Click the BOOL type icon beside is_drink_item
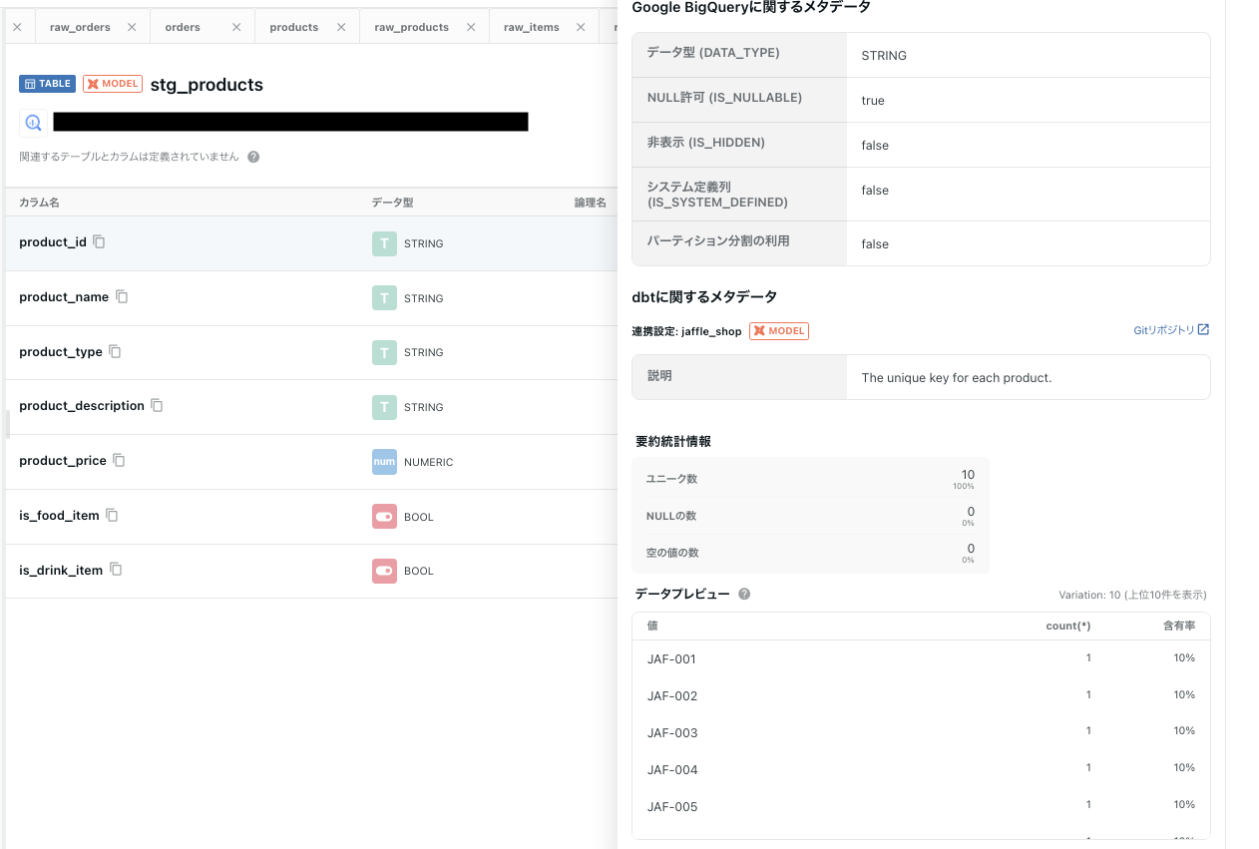The height and width of the screenshot is (849, 1259). pos(384,571)
